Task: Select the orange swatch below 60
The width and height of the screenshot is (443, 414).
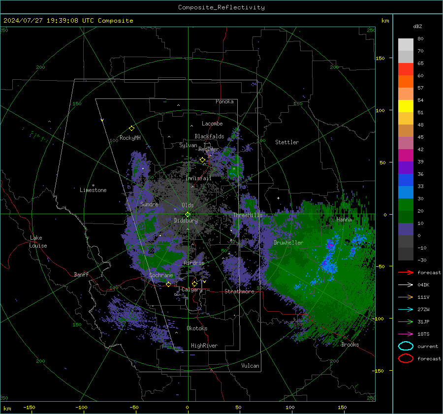Action: 406,81
